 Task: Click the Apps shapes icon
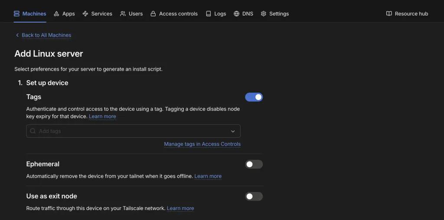56,13
